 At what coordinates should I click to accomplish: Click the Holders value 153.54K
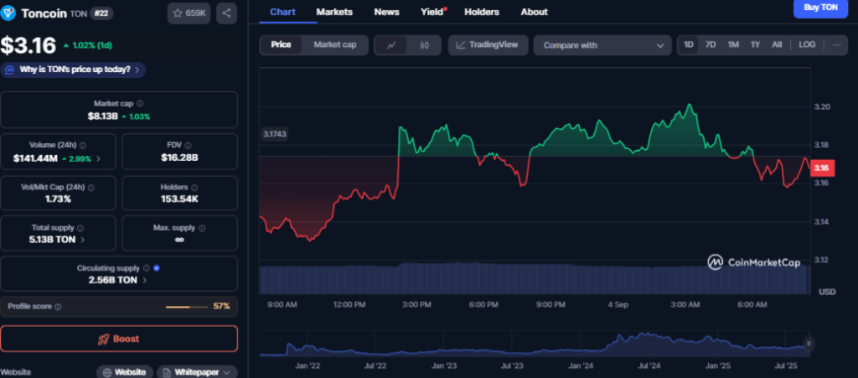(179, 199)
